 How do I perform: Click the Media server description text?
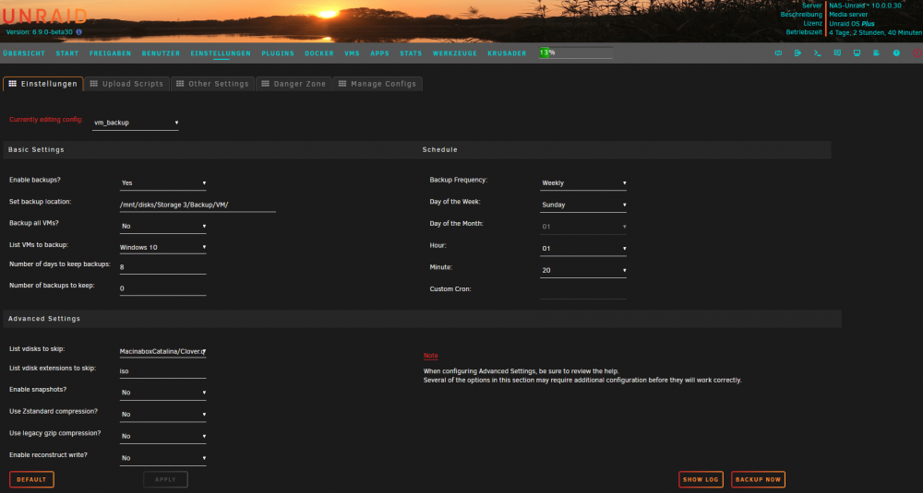[x=848, y=15]
